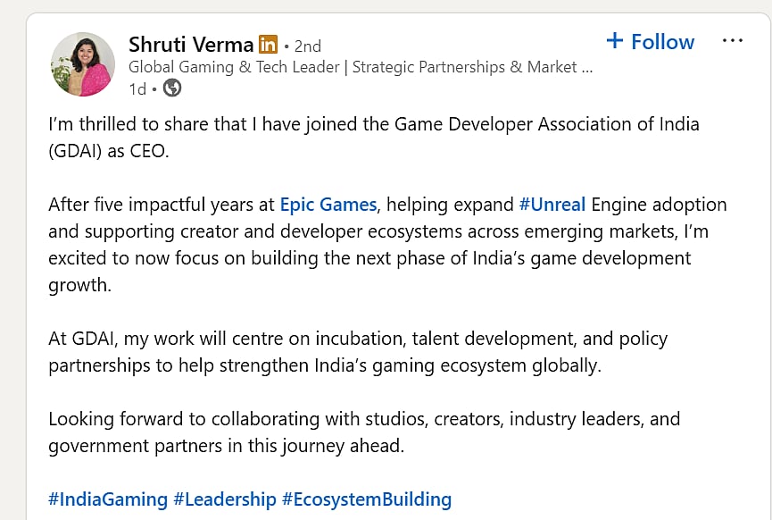The width and height of the screenshot is (772, 520).
Task: Open the #IndiaGaming hashtag
Action: 108,499
